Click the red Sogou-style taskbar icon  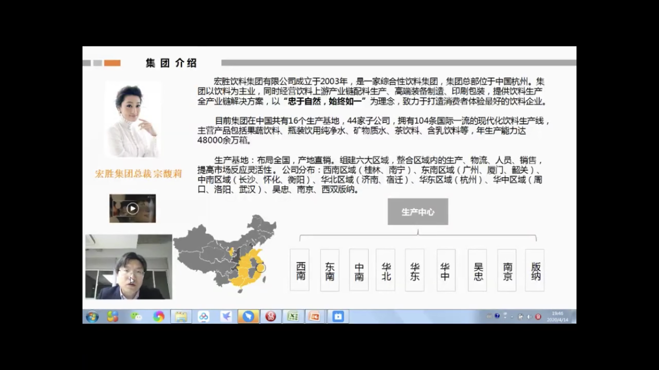pyautogui.click(x=271, y=317)
